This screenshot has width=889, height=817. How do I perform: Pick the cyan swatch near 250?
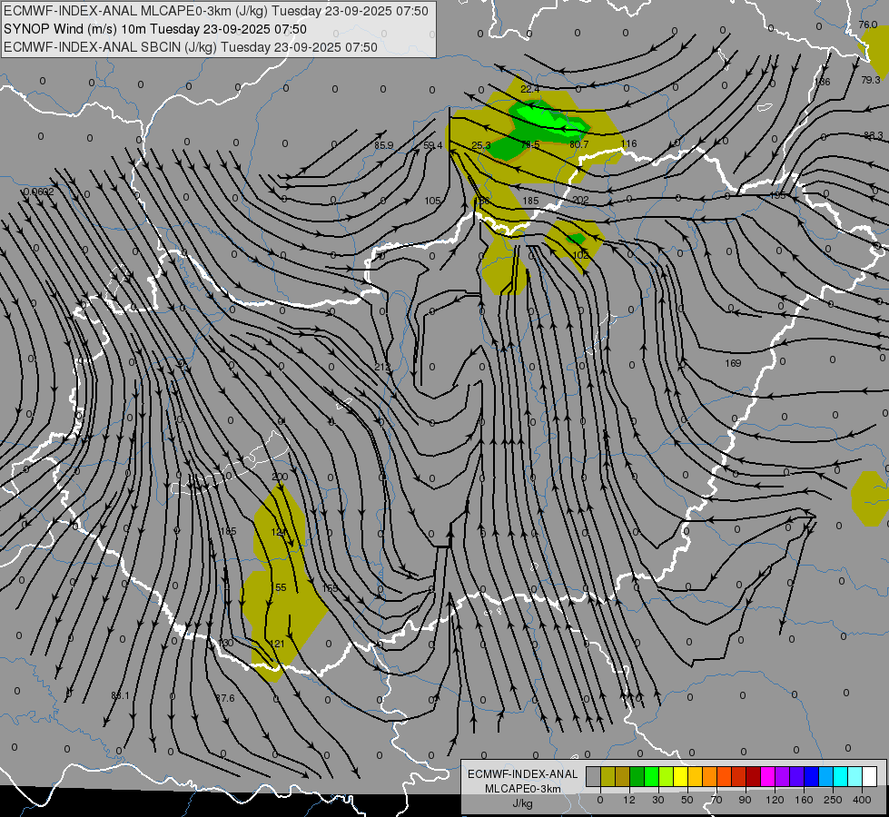840,776
